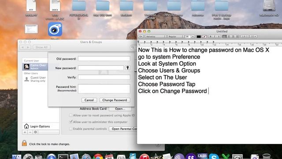
Task: Select the screenshot thumbnail on desktop
Action: pyautogui.click(x=31, y=29)
